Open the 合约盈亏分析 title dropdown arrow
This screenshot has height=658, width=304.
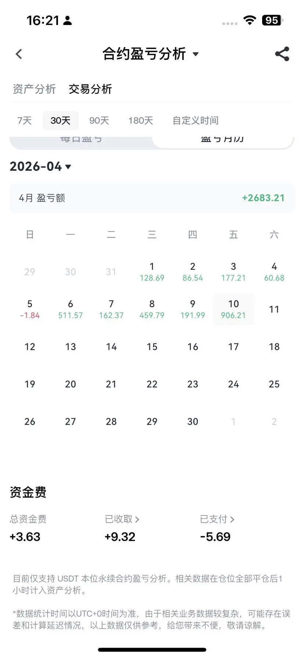point(196,54)
